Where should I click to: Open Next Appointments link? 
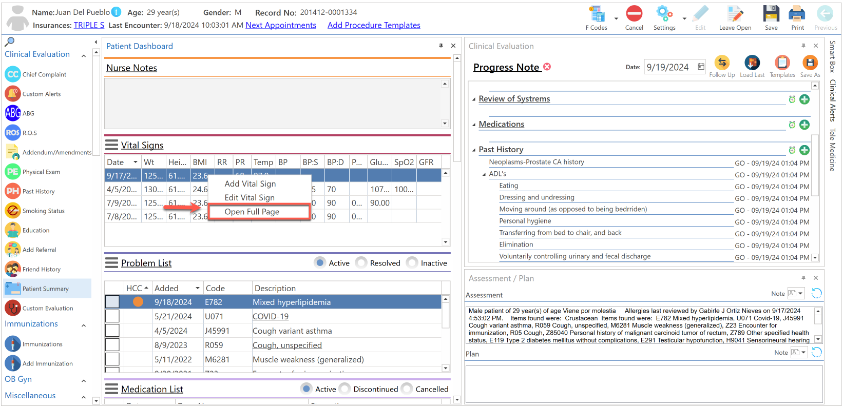coord(281,25)
